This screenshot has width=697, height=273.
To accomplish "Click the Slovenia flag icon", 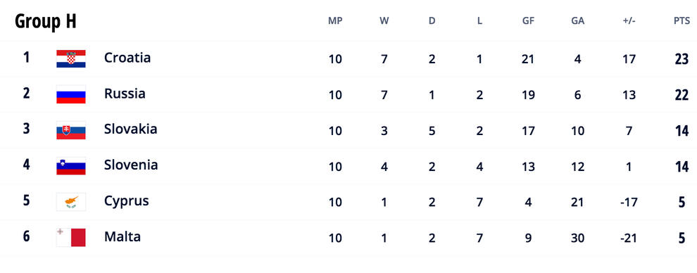I will pyautogui.click(x=71, y=166).
